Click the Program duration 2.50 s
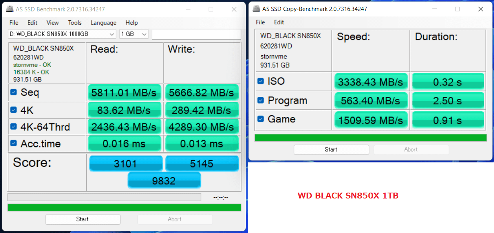 coord(448,100)
